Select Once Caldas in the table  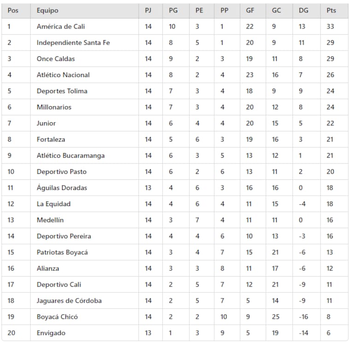pos(56,59)
